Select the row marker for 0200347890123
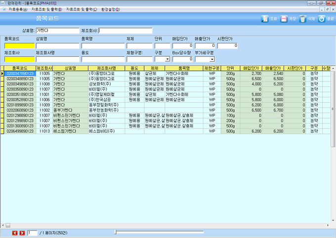 click(x=2, y=74)
